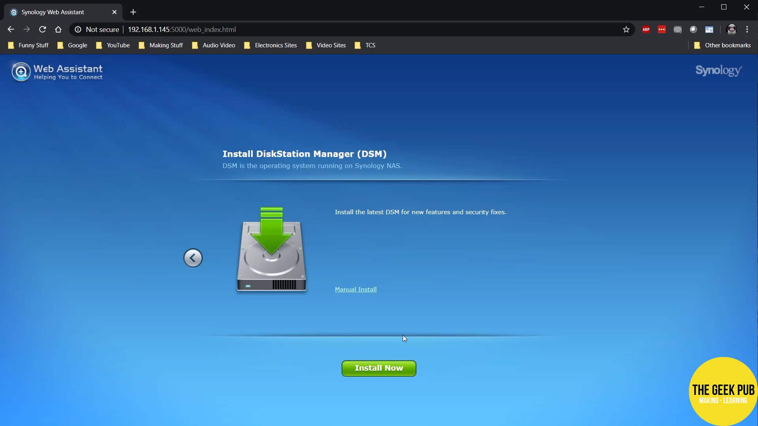Select the Synology Web Assistant tab
The width and height of the screenshot is (758, 426).
coord(63,12)
